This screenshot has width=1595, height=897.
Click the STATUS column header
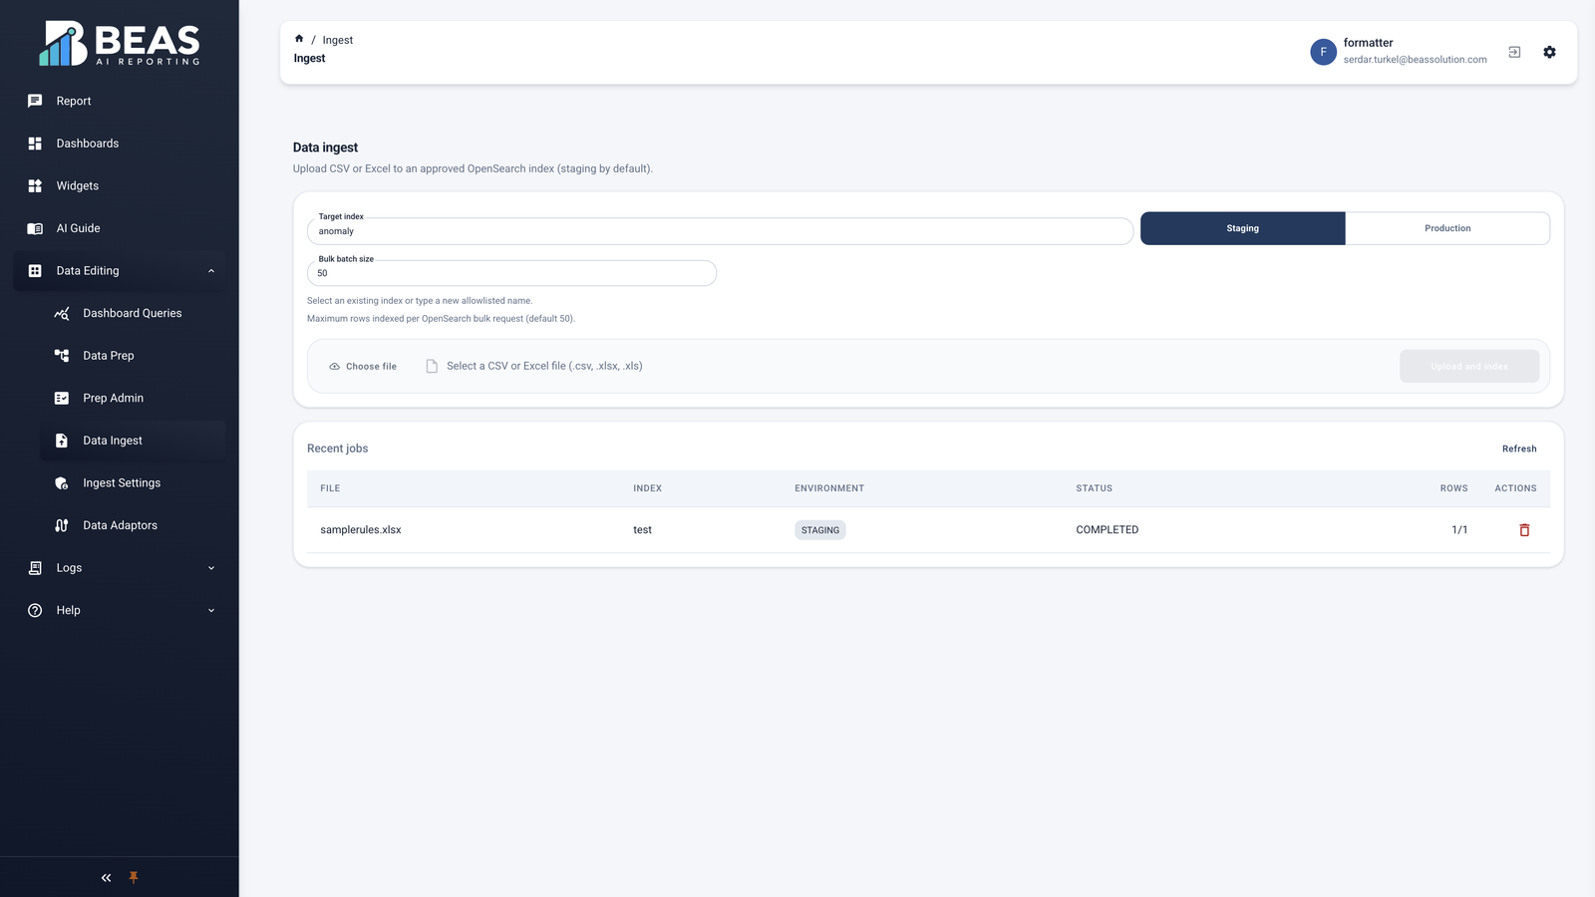(1094, 488)
